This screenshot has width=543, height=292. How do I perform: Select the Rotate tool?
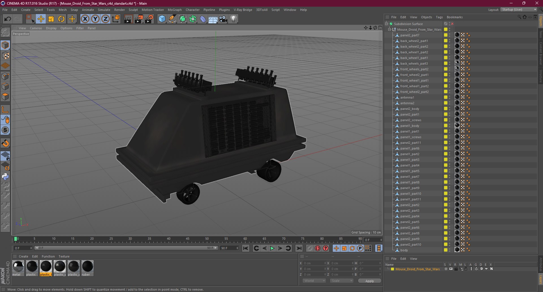[61, 19]
